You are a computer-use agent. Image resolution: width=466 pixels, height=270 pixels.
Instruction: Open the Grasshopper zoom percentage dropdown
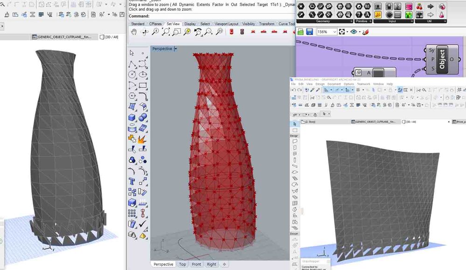(x=334, y=32)
